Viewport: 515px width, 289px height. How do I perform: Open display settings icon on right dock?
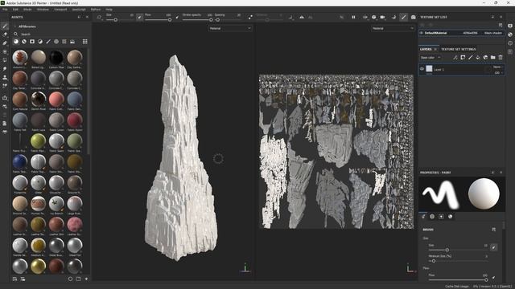click(x=510, y=26)
